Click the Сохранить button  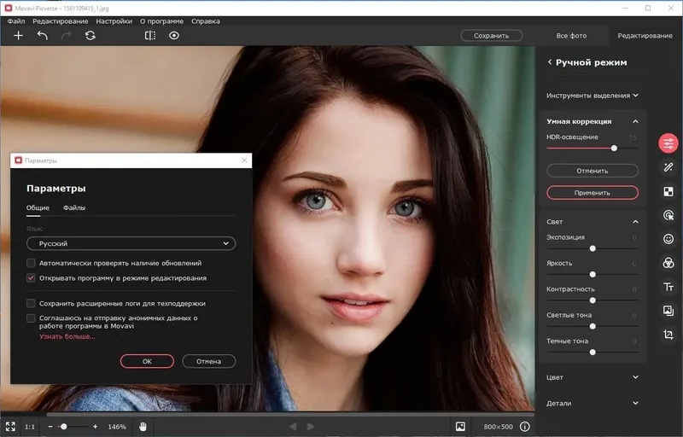pos(492,36)
